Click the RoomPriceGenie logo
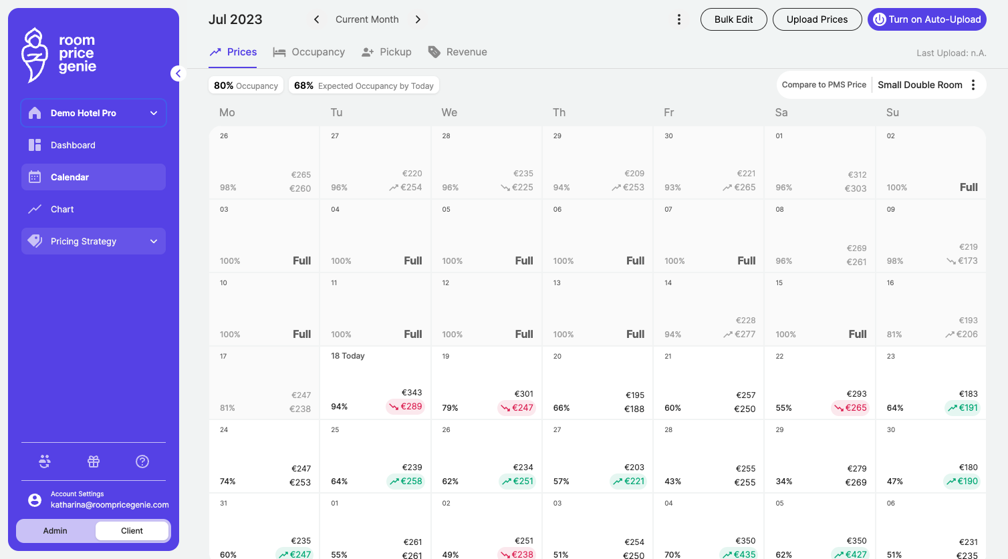The image size is (1008, 559). 59,55
